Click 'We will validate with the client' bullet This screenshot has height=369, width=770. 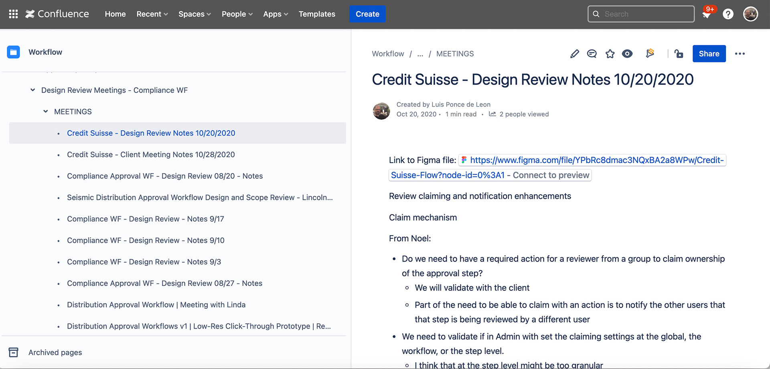(x=472, y=288)
